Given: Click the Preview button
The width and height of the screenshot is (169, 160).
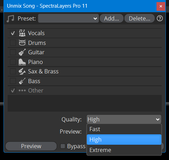Looking at the screenshot, I should tap(31, 146).
